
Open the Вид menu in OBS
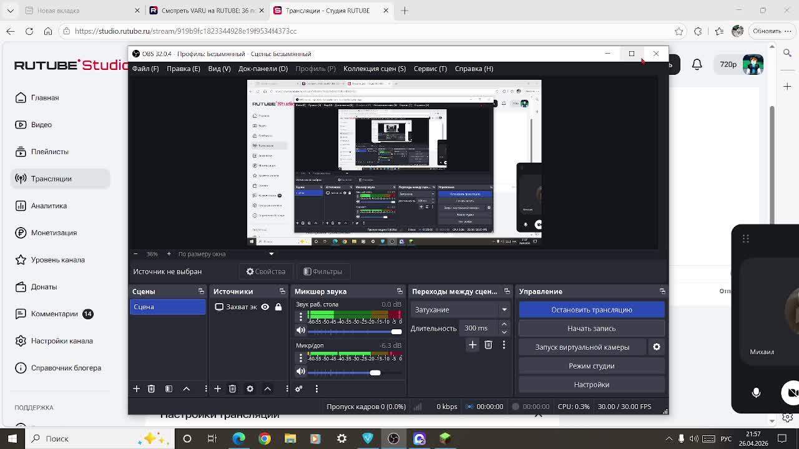pyautogui.click(x=219, y=69)
